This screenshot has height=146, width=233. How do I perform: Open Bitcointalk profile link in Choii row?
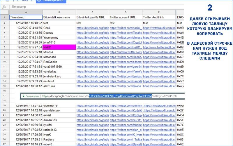point(93,28)
